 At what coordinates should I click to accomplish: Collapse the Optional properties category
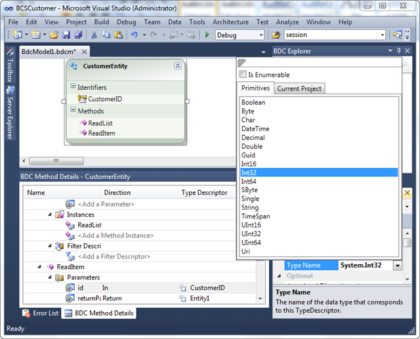[x=279, y=276]
